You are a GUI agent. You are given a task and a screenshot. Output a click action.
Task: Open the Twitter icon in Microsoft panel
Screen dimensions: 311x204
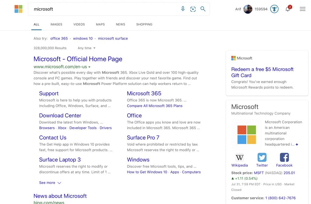pyautogui.click(x=262, y=158)
